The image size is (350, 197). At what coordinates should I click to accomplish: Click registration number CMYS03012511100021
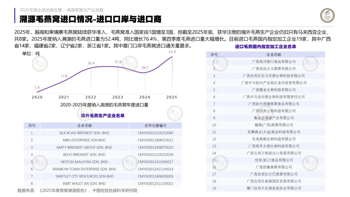pyautogui.click(x=155, y=184)
